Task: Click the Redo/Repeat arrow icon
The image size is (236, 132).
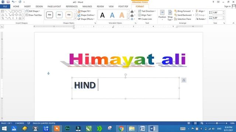Action: click(20, 2)
